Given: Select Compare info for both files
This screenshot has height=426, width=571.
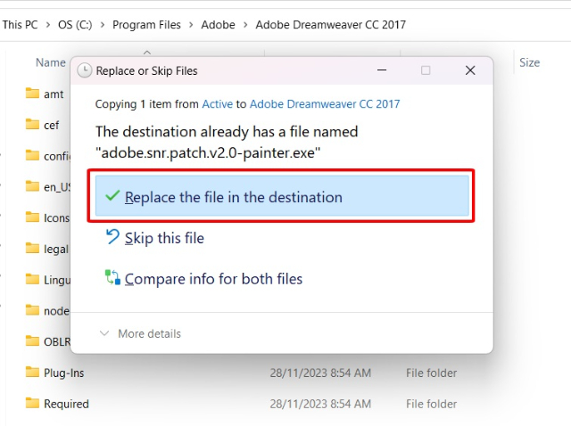Looking at the screenshot, I should 213,279.
